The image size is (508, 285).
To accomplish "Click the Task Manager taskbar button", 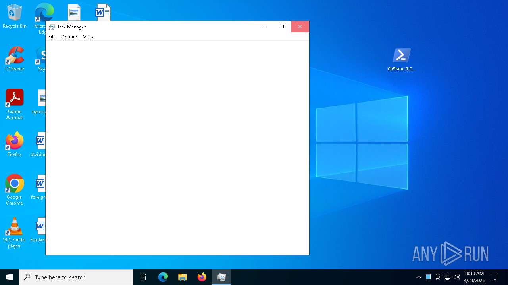I will (221, 277).
